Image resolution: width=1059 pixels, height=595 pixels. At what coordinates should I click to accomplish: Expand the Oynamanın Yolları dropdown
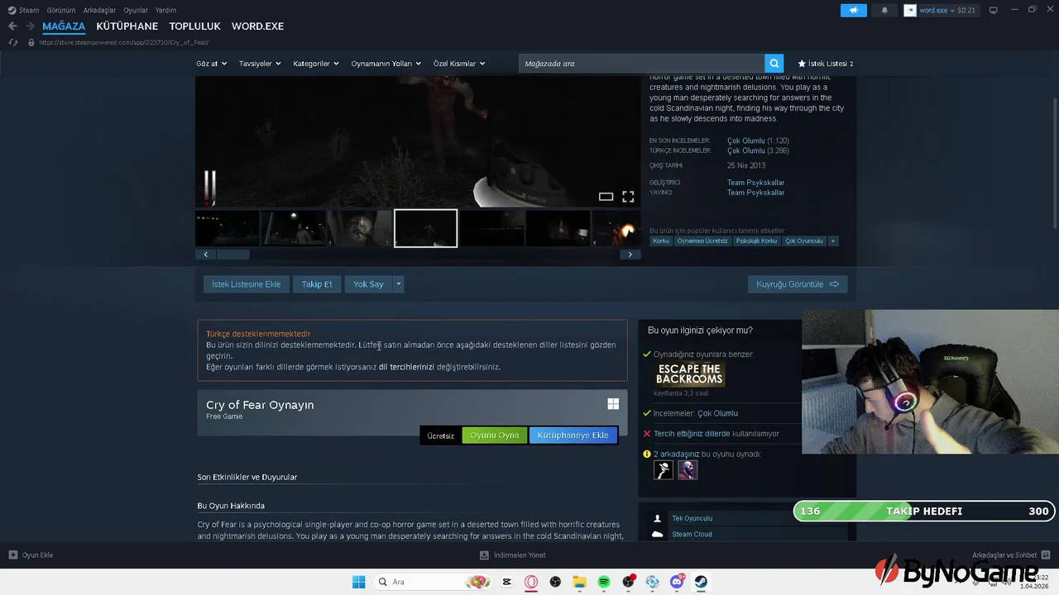386,64
